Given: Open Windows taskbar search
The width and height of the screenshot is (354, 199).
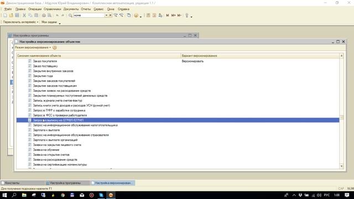Looking at the screenshot, I should [14, 195].
